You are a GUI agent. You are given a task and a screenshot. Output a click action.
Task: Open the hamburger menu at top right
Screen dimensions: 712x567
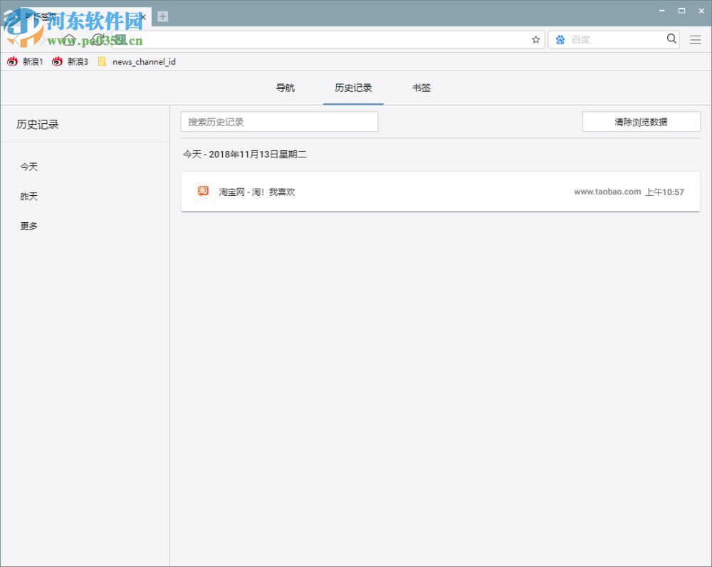coord(696,40)
